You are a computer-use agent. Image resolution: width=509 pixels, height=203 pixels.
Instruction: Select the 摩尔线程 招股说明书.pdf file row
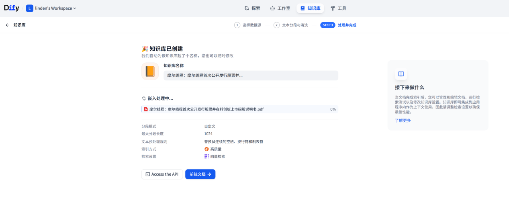pos(240,109)
